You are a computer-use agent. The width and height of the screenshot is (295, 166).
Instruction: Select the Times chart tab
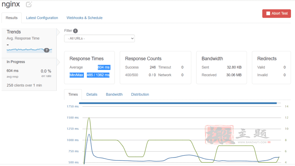tap(73, 94)
